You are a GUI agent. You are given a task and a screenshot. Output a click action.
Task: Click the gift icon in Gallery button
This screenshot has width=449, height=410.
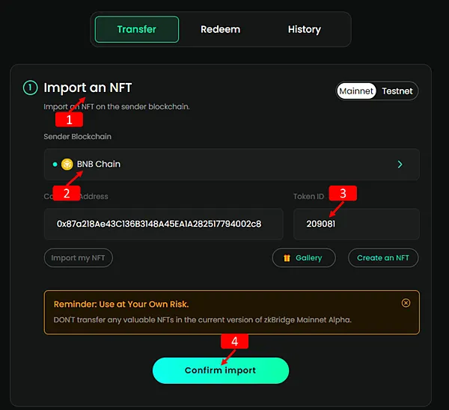[x=287, y=258]
